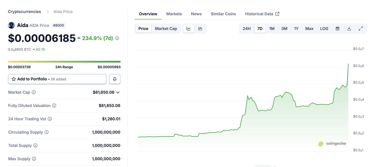Click the Circulating Supply value 1,000,000,000

tap(106, 132)
